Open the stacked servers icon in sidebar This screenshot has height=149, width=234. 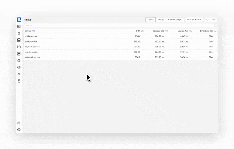19,40
